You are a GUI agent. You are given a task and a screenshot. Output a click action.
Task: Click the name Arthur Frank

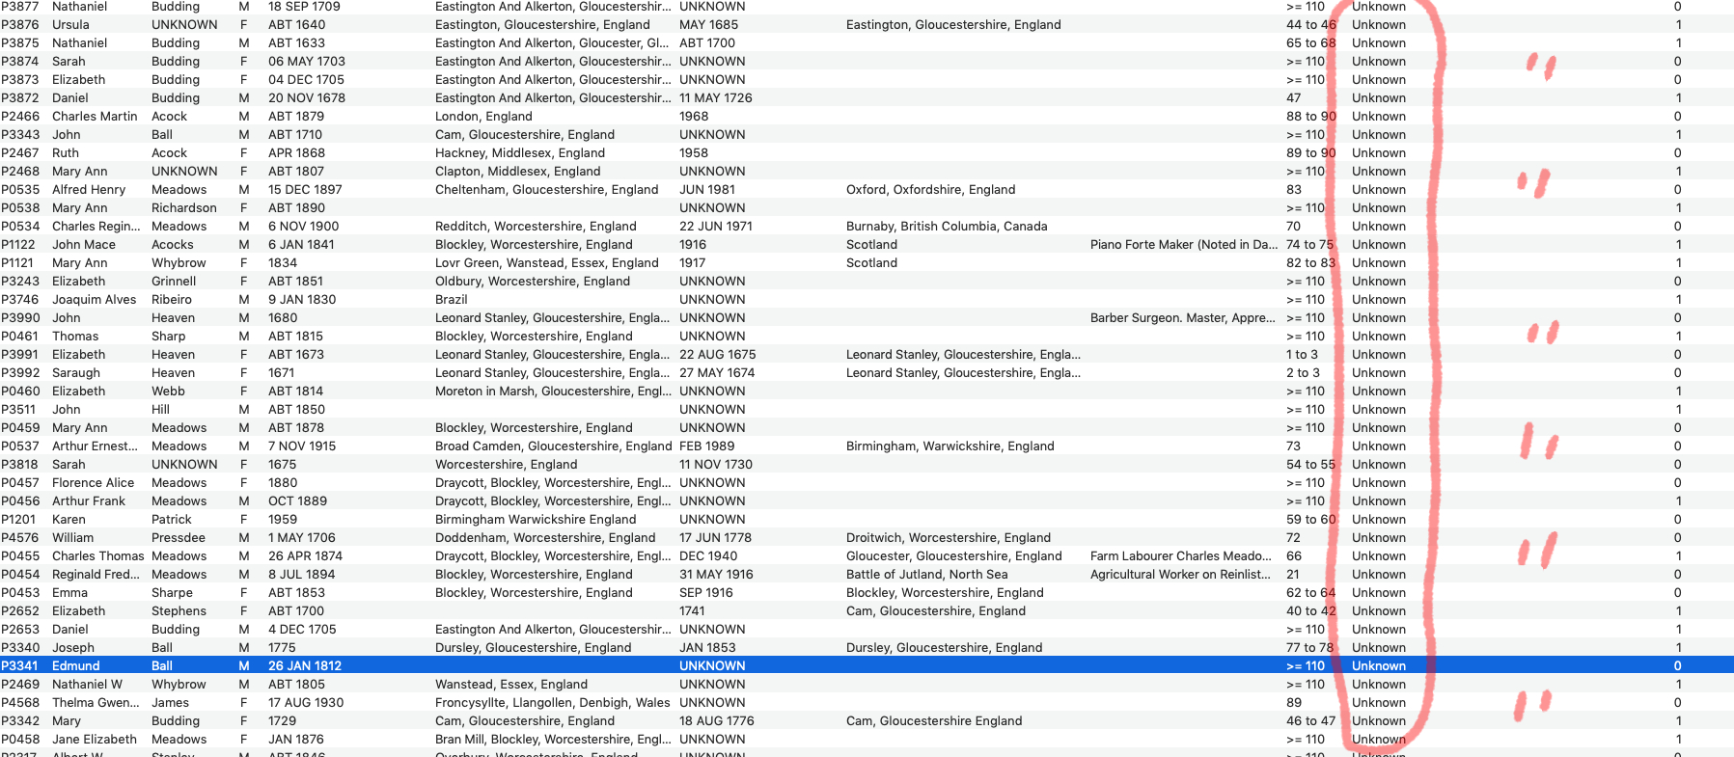coord(89,501)
